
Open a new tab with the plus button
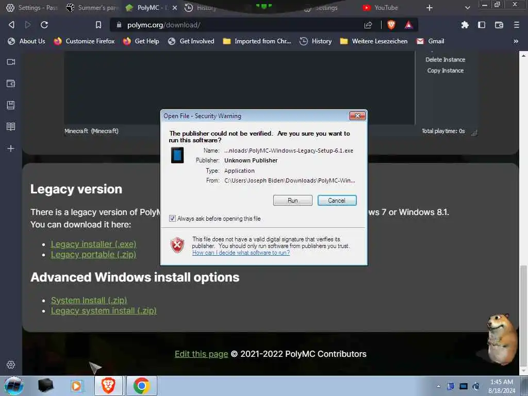pos(430,8)
